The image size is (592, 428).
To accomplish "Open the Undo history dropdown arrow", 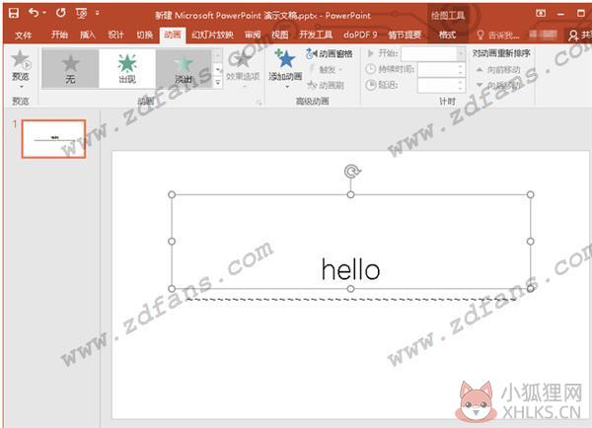I will pyautogui.click(x=44, y=13).
